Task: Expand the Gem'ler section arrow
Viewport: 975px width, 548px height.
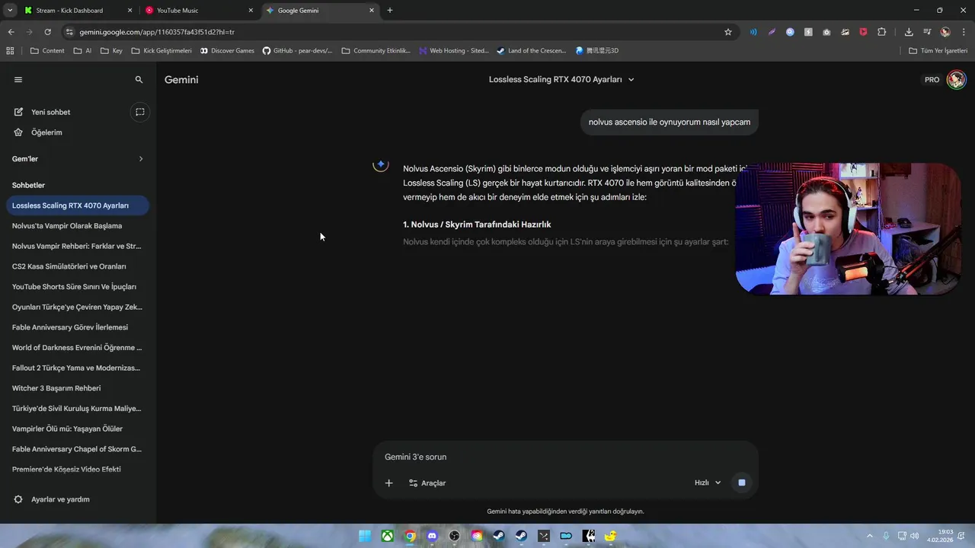Action: 141,159
